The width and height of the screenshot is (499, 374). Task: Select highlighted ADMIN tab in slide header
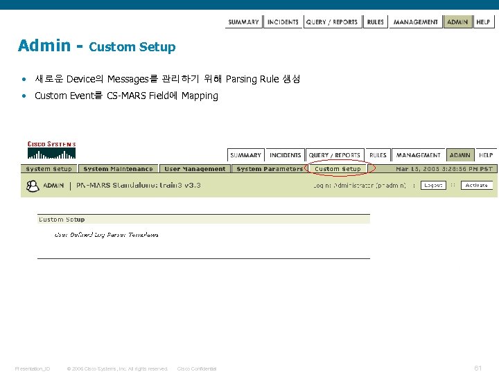457,22
